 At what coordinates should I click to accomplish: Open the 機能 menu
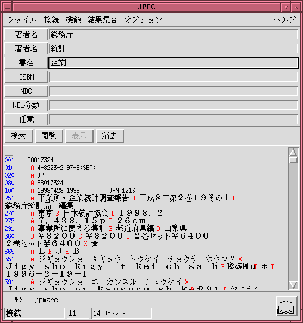[73, 20]
